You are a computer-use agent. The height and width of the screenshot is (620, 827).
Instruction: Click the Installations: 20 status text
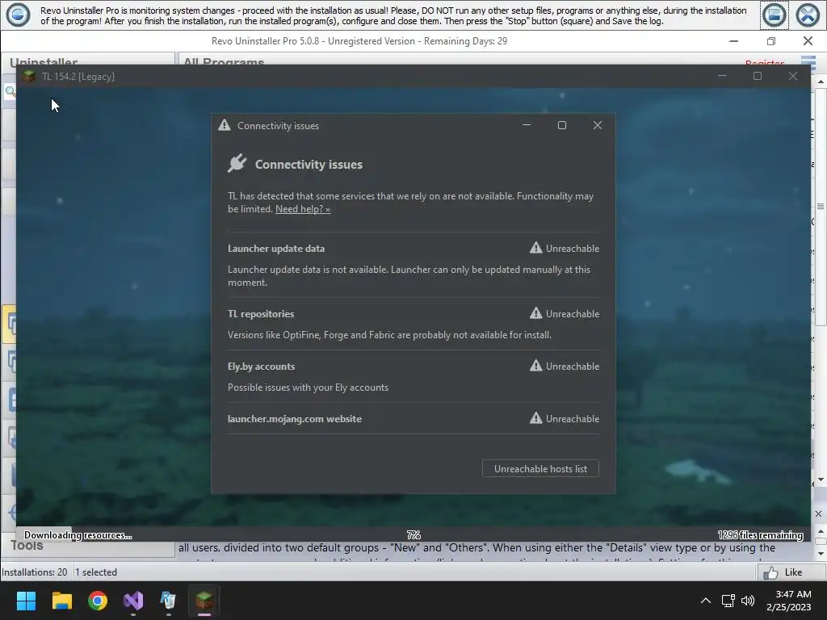click(x=34, y=572)
